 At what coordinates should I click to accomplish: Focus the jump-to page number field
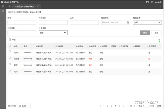[x=146, y=106]
